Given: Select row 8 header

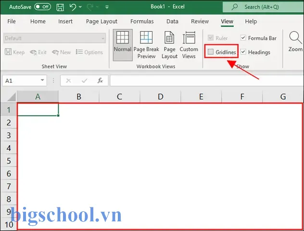Looking at the screenshot, I should point(9,199).
